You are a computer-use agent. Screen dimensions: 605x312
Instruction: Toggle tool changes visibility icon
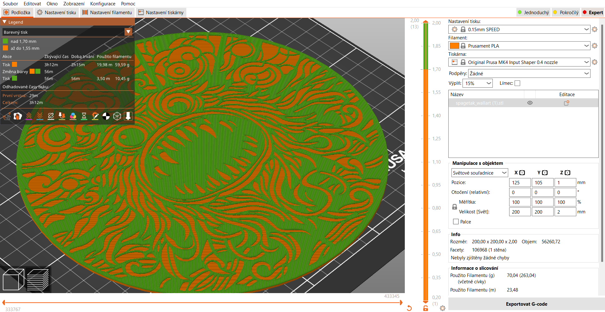(62, 116)
